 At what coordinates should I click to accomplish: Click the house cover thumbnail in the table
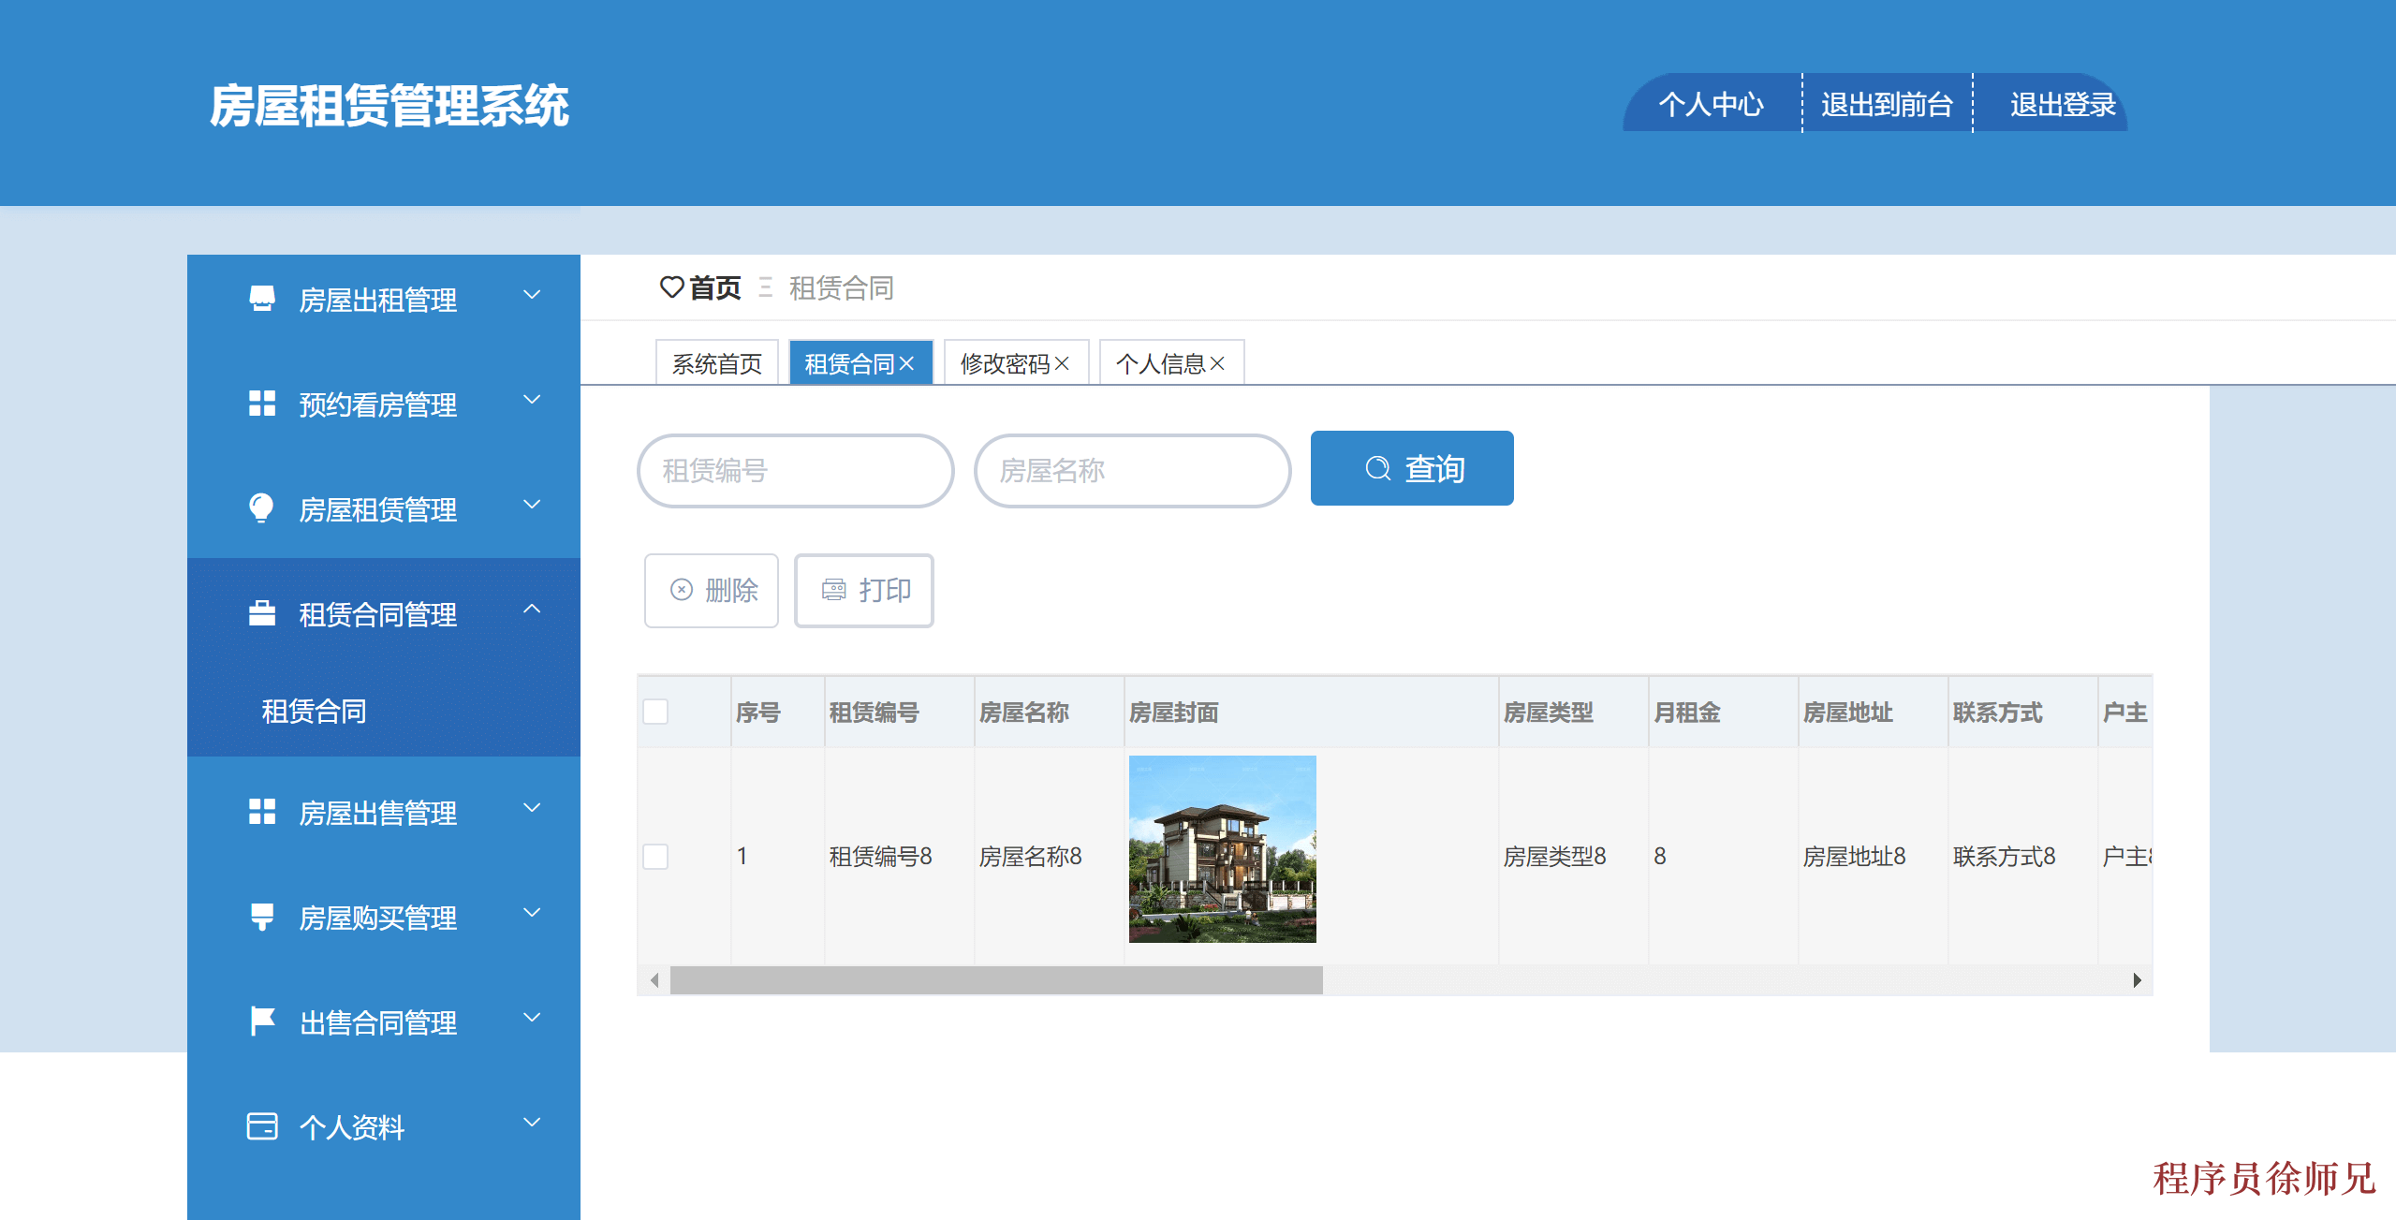pyautogui.click(x=1222, y=850)
